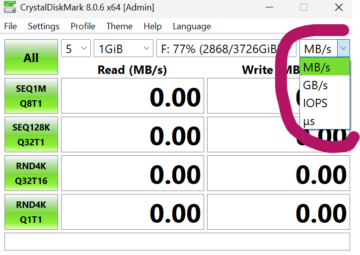Screen dimensions: 360x255
Task: Open the File menu
Action: [x=10, y=26]
